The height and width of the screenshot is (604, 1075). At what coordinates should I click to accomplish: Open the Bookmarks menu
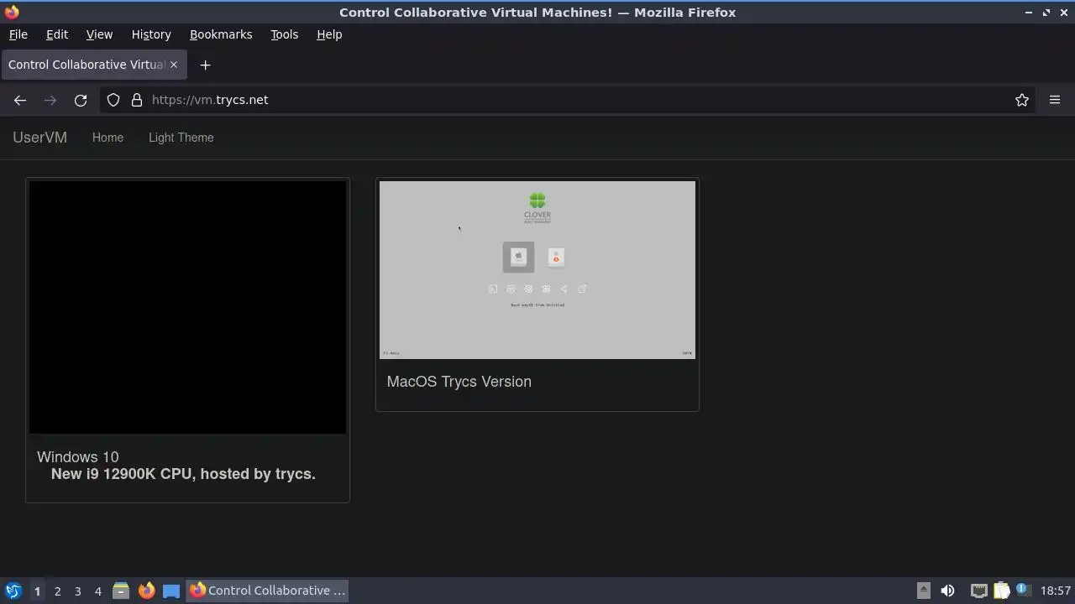[x=221, y=34]
